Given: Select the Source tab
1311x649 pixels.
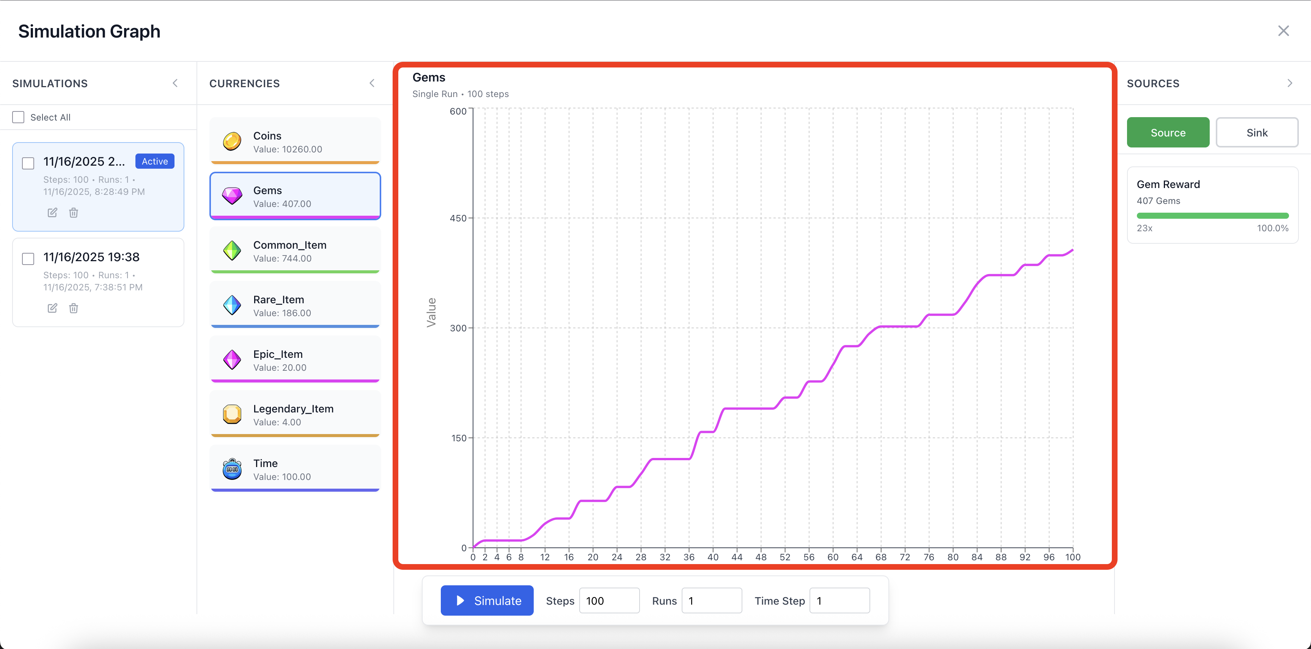Looking at the screenshot, I should [1168, 132].
